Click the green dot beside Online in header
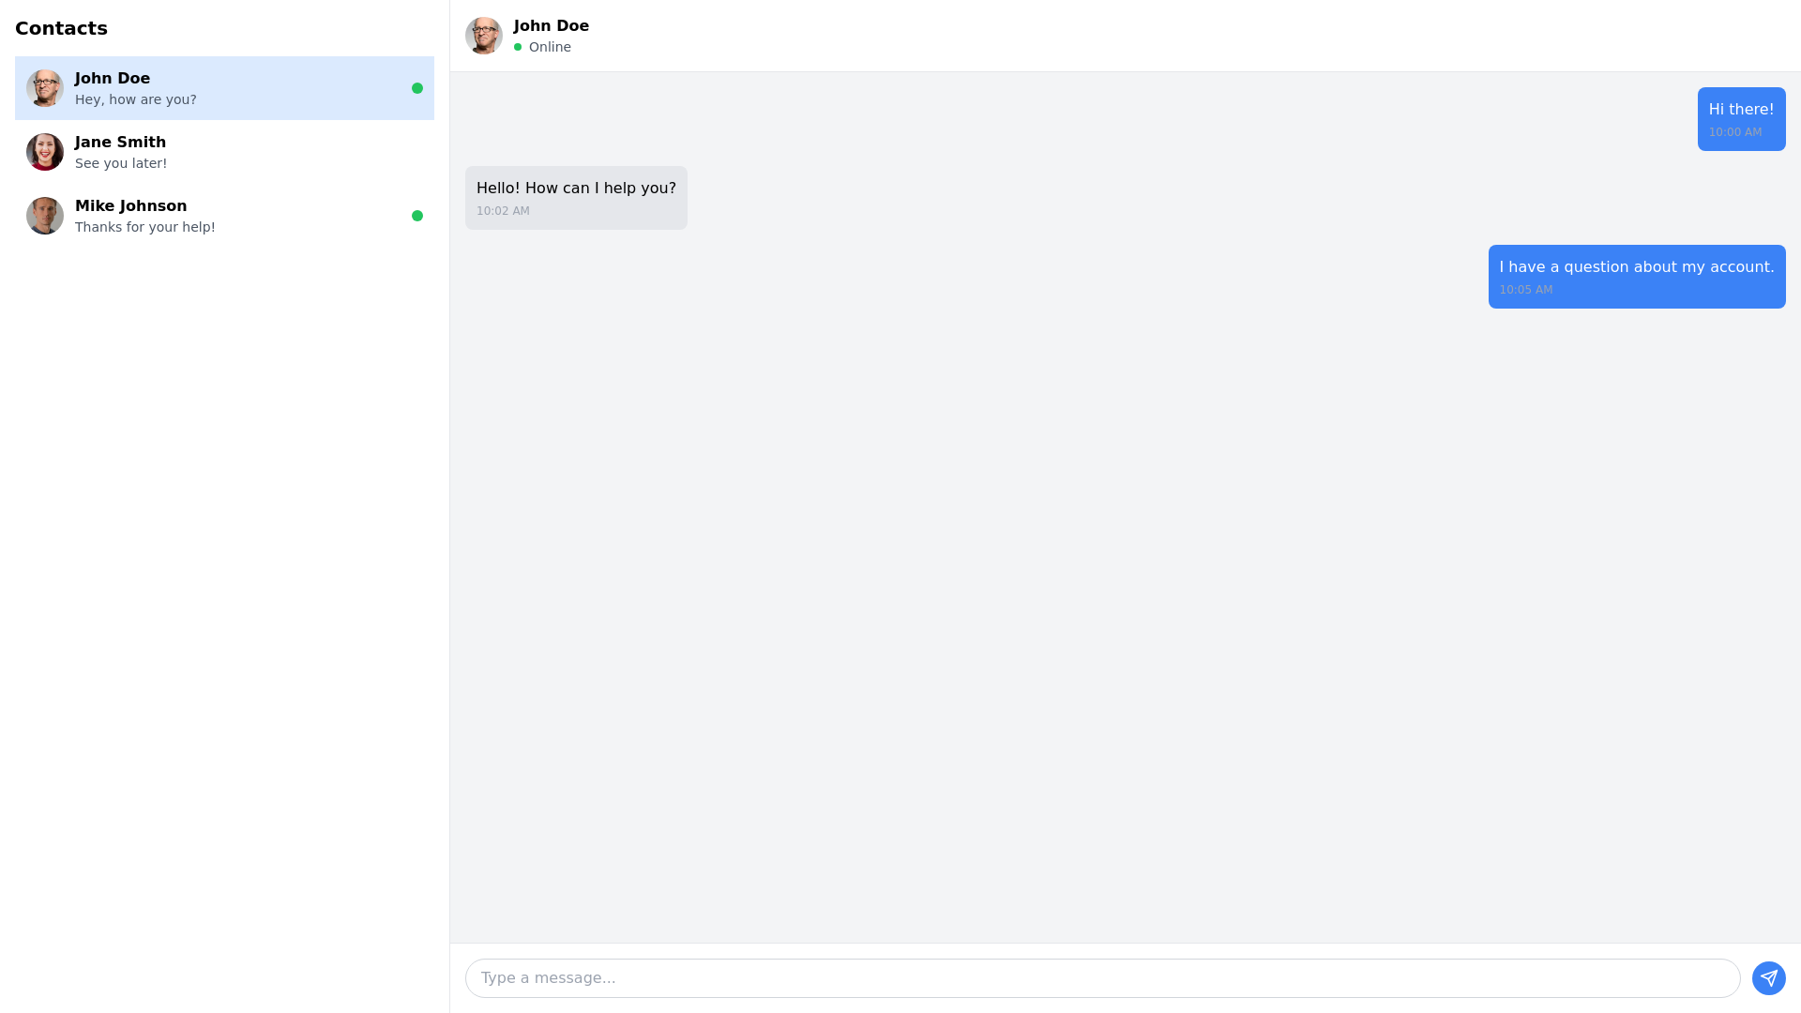 click(x=518, y=47)
